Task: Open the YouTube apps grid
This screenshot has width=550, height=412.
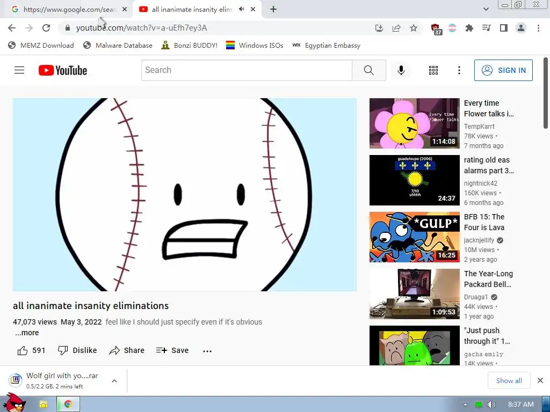Action: [x=433, y=70]
